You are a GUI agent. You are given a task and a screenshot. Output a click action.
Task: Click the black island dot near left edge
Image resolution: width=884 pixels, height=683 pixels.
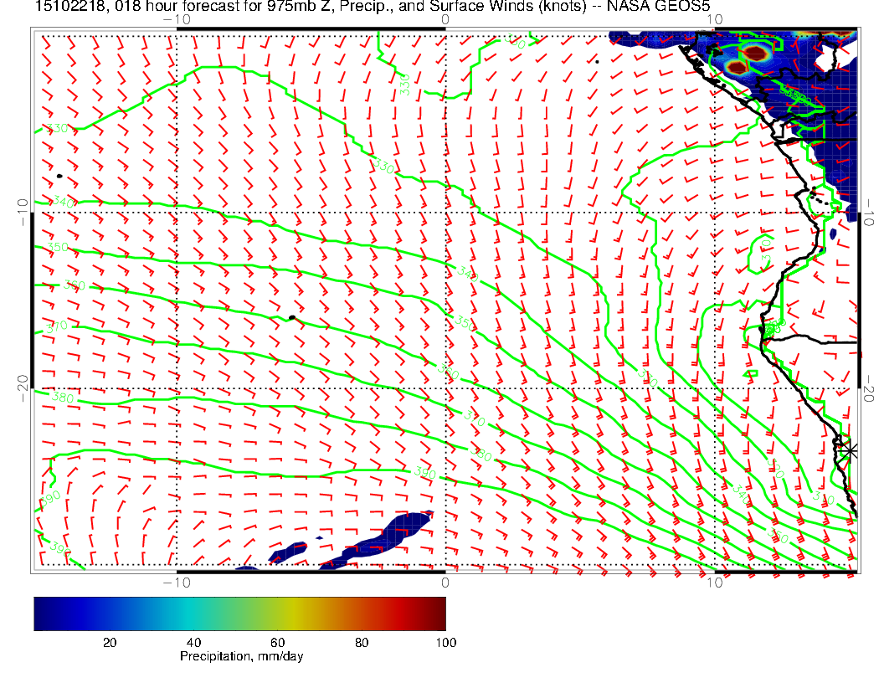59,176
